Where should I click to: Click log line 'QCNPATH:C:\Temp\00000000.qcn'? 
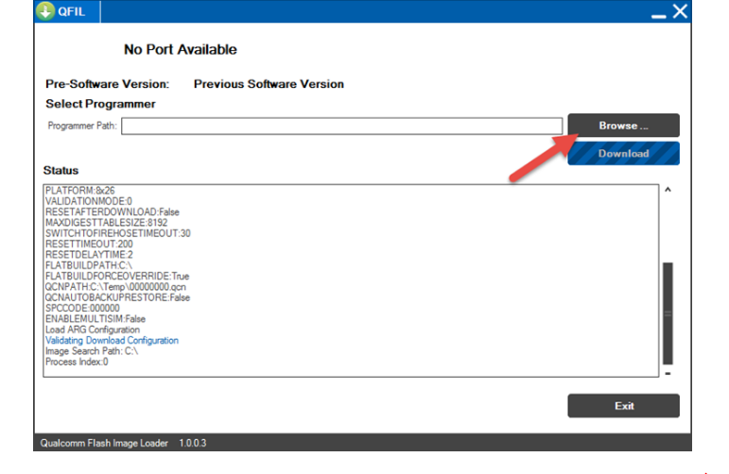click(x=115, y=286)
